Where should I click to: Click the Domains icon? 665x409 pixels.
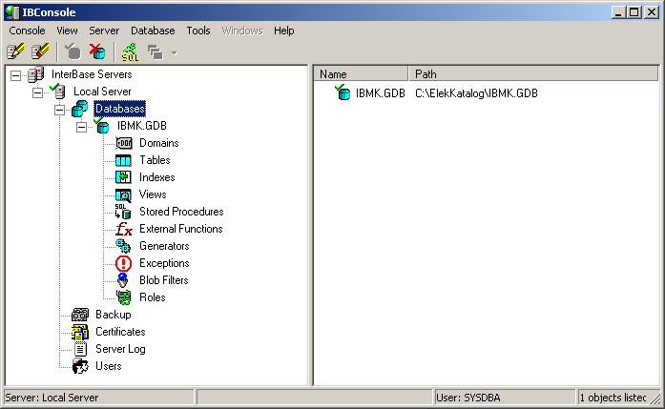pyautogui.click(x=124, y=143)
